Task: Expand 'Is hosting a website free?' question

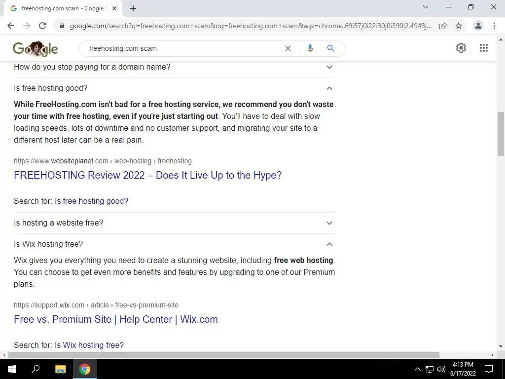Action: (x=174, y=223)
